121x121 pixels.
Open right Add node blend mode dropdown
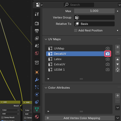point(28,114)
